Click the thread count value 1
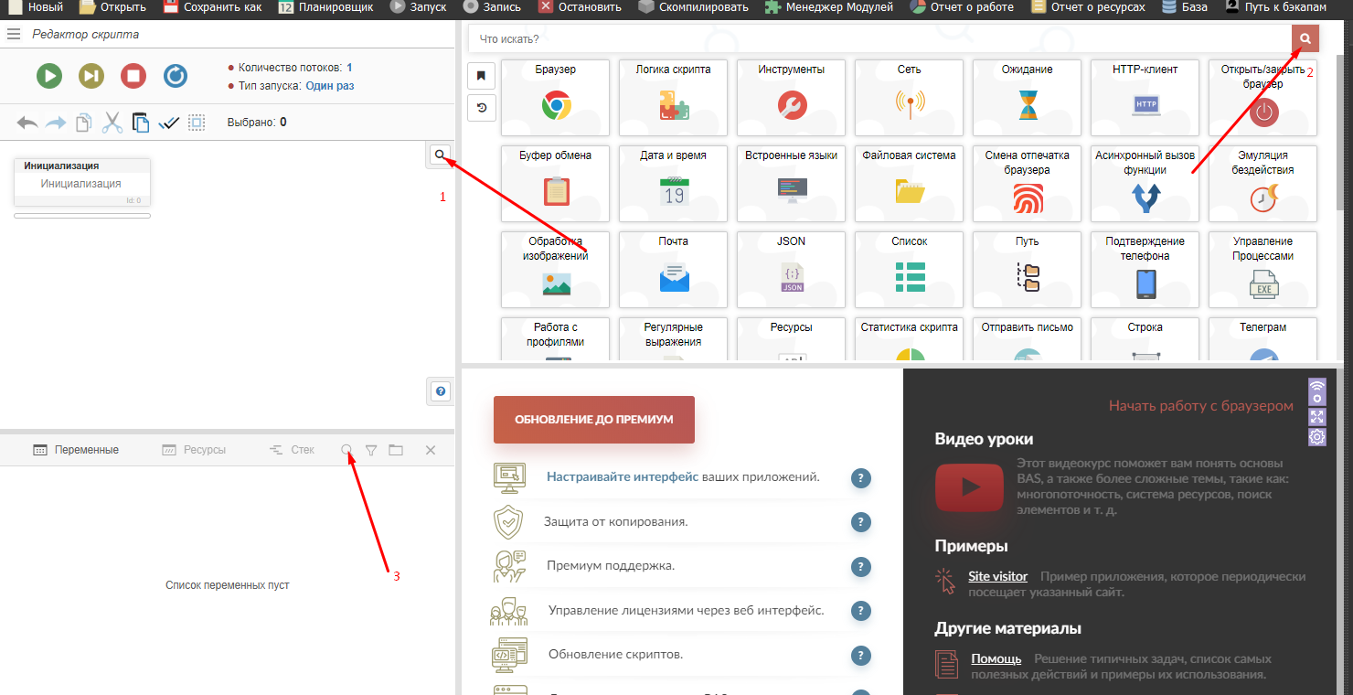Screen dimensions: 1353x695 click(349, 68)
